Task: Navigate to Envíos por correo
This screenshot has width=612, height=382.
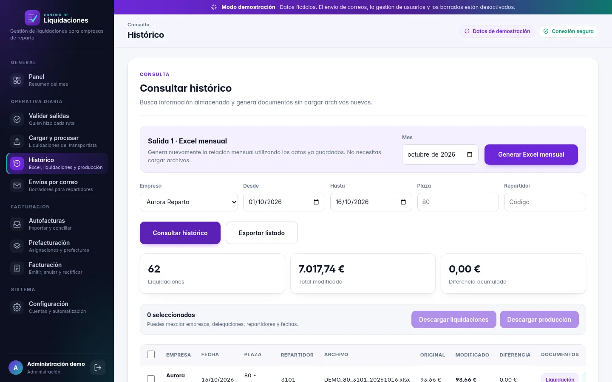Action: 57,185
